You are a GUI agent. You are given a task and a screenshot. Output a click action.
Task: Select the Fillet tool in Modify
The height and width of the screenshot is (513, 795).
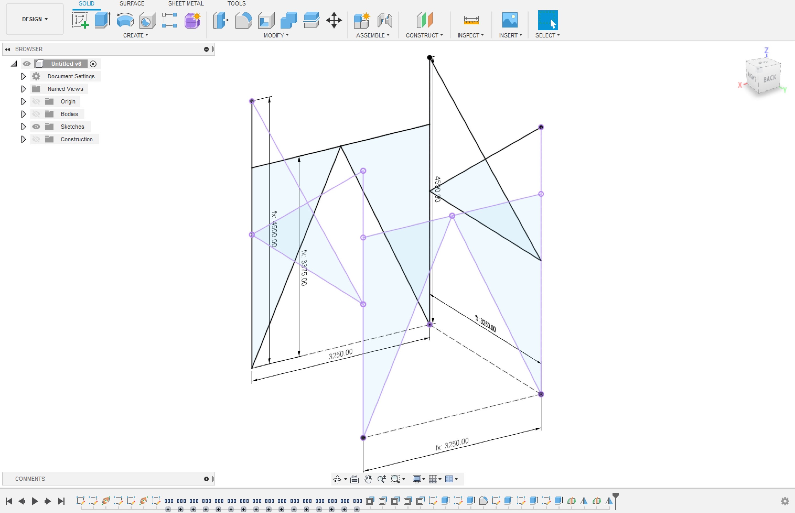click(244, 20)
